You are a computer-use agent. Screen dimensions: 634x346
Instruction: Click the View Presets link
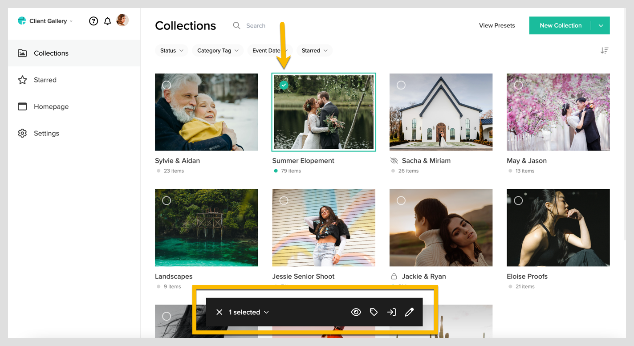point(497,25)
